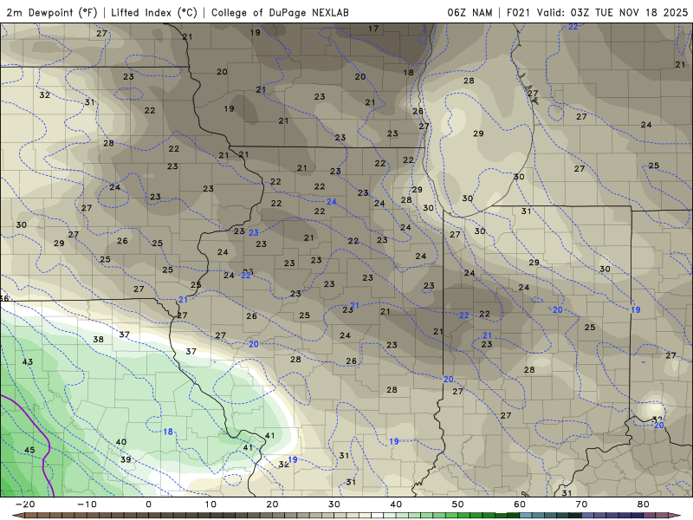Click the blue lifted index contour label 23

(254, 232)
